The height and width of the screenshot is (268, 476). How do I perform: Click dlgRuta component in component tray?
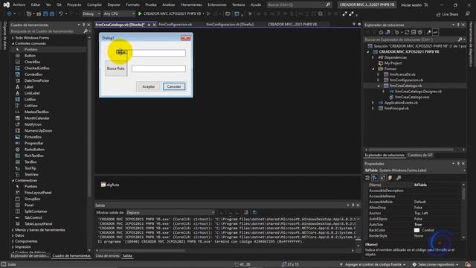110,185
